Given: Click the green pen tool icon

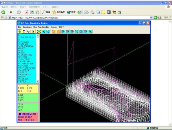Looking at the screenshot, I should (90, 31).
